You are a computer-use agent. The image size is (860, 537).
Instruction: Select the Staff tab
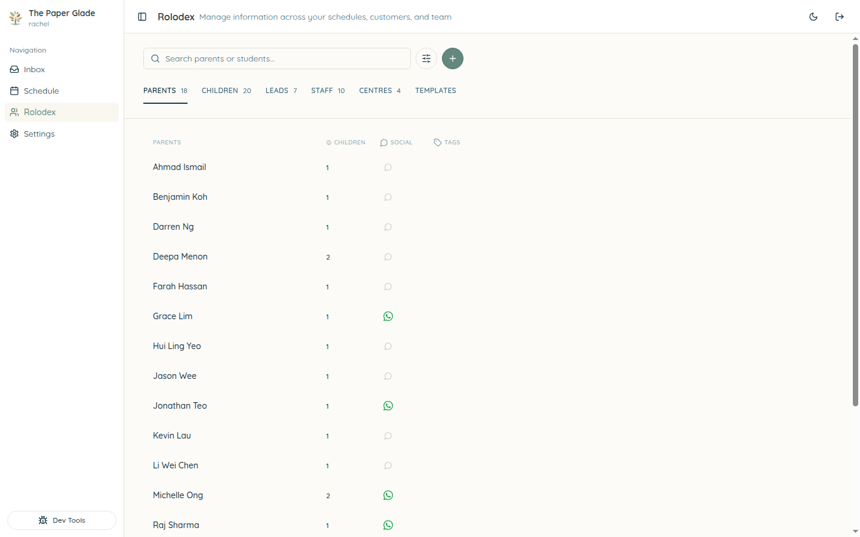(x=328, y=91)
